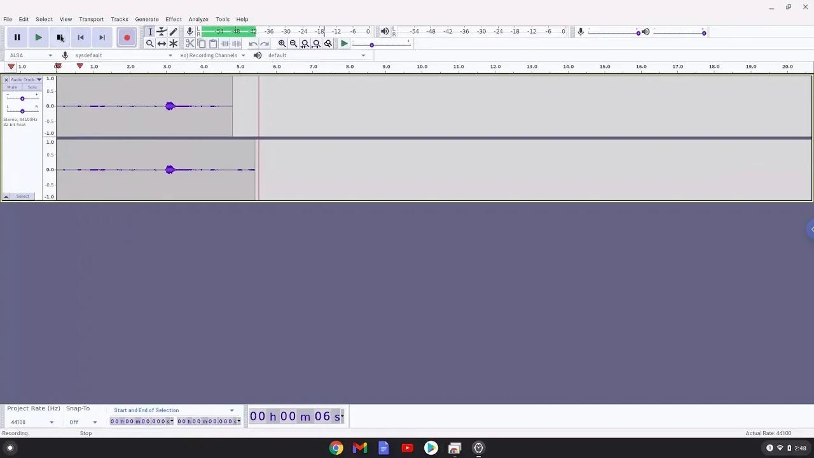Image resolution: width=814 pixels, height=458 pixels.
Task: Select the Selection tool
Action: (x=150, y=31)
